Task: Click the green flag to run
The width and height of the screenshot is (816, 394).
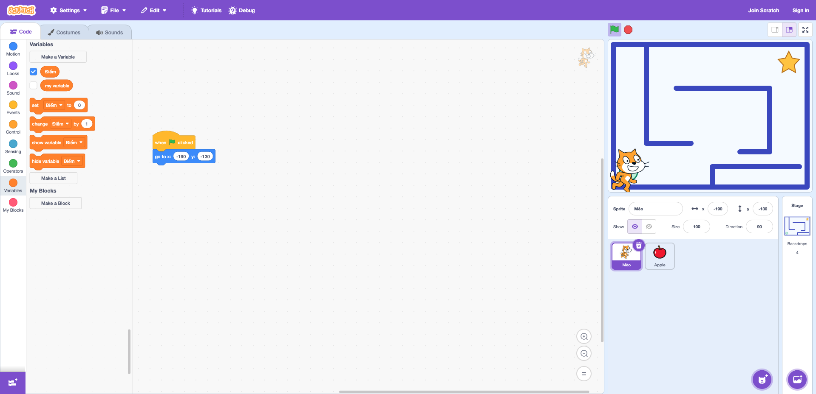Action: (614, 30)
